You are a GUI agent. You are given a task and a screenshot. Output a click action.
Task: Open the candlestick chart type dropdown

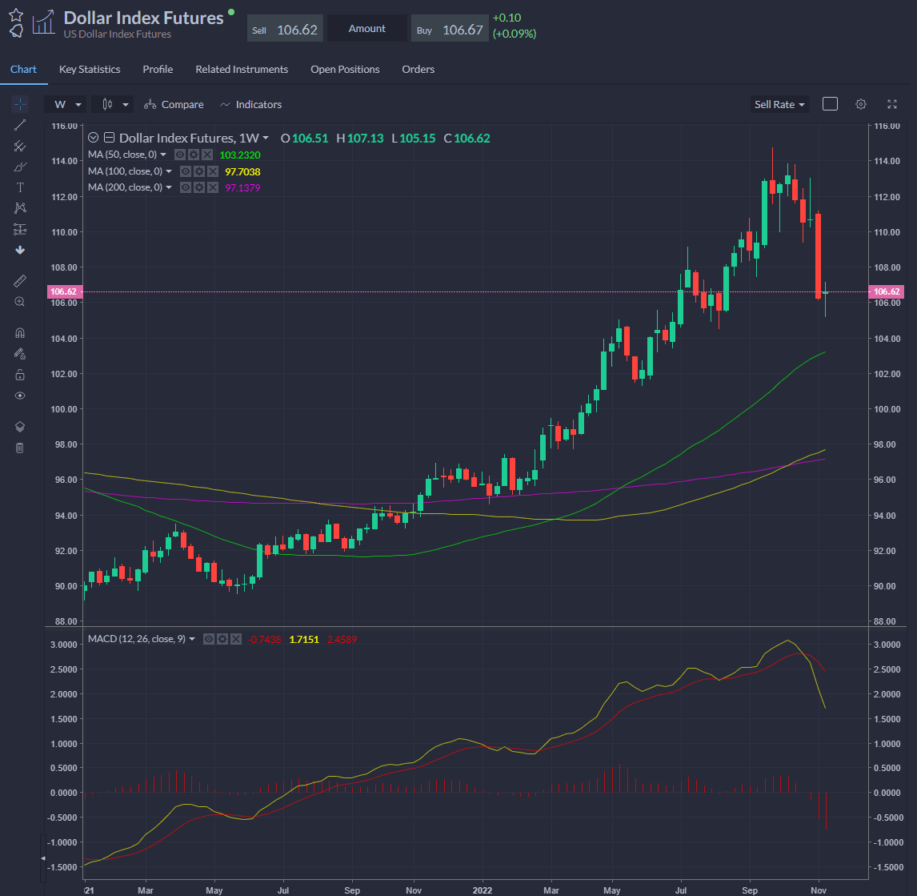point(114,104)
